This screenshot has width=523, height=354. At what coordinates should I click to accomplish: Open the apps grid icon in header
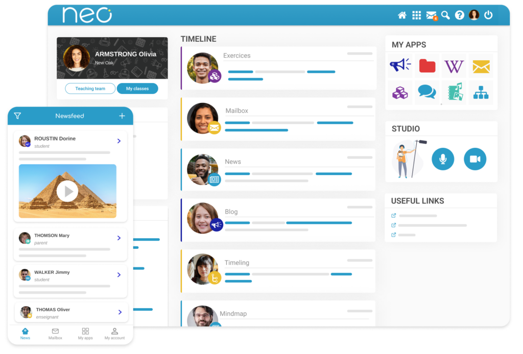(x=417, y=15)
